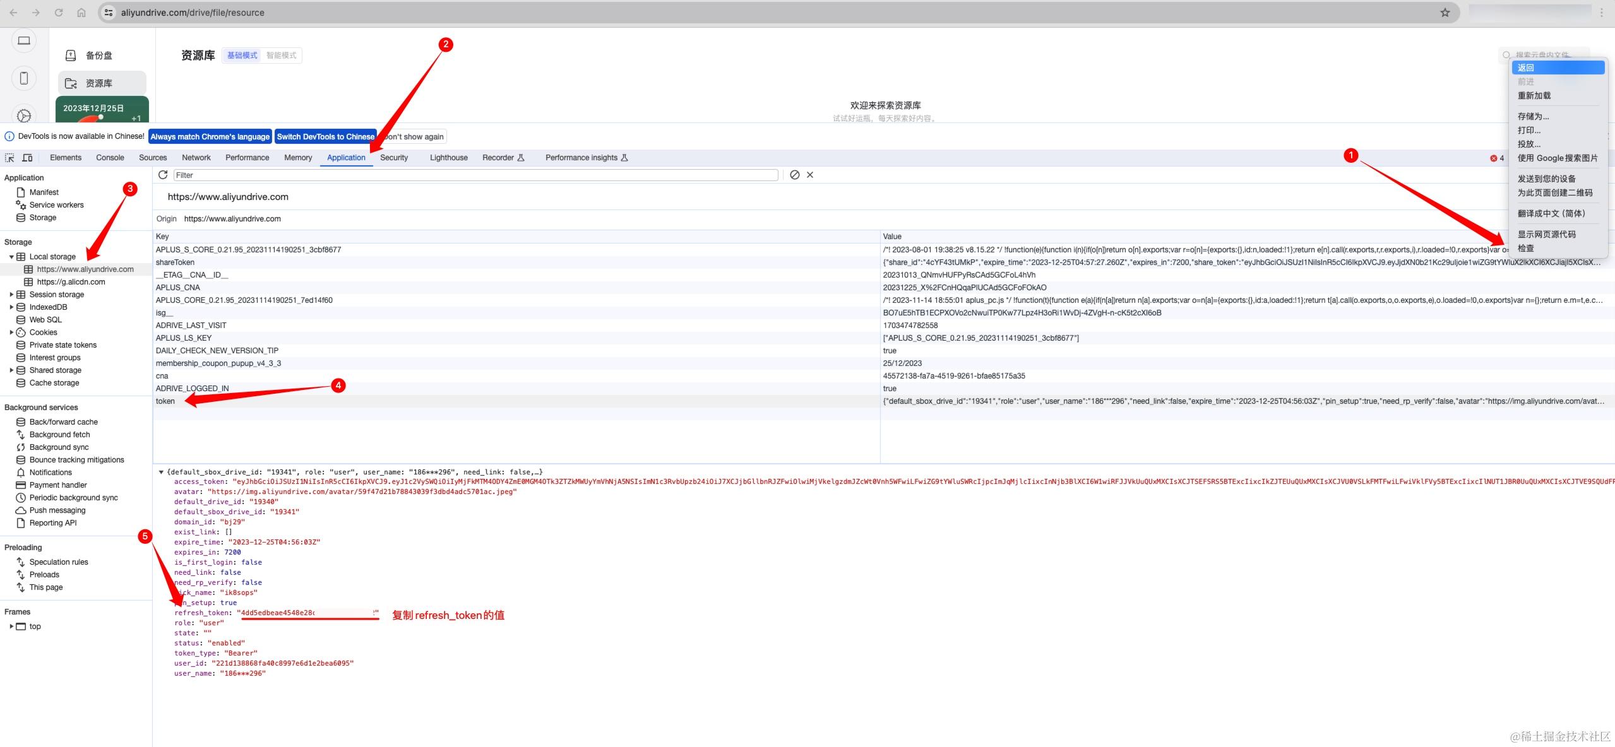The height and width of the screenshot is (747, 1615).
Task: Click the delete selected X icon
Action: pyautogui.click(x=810, y=175)
